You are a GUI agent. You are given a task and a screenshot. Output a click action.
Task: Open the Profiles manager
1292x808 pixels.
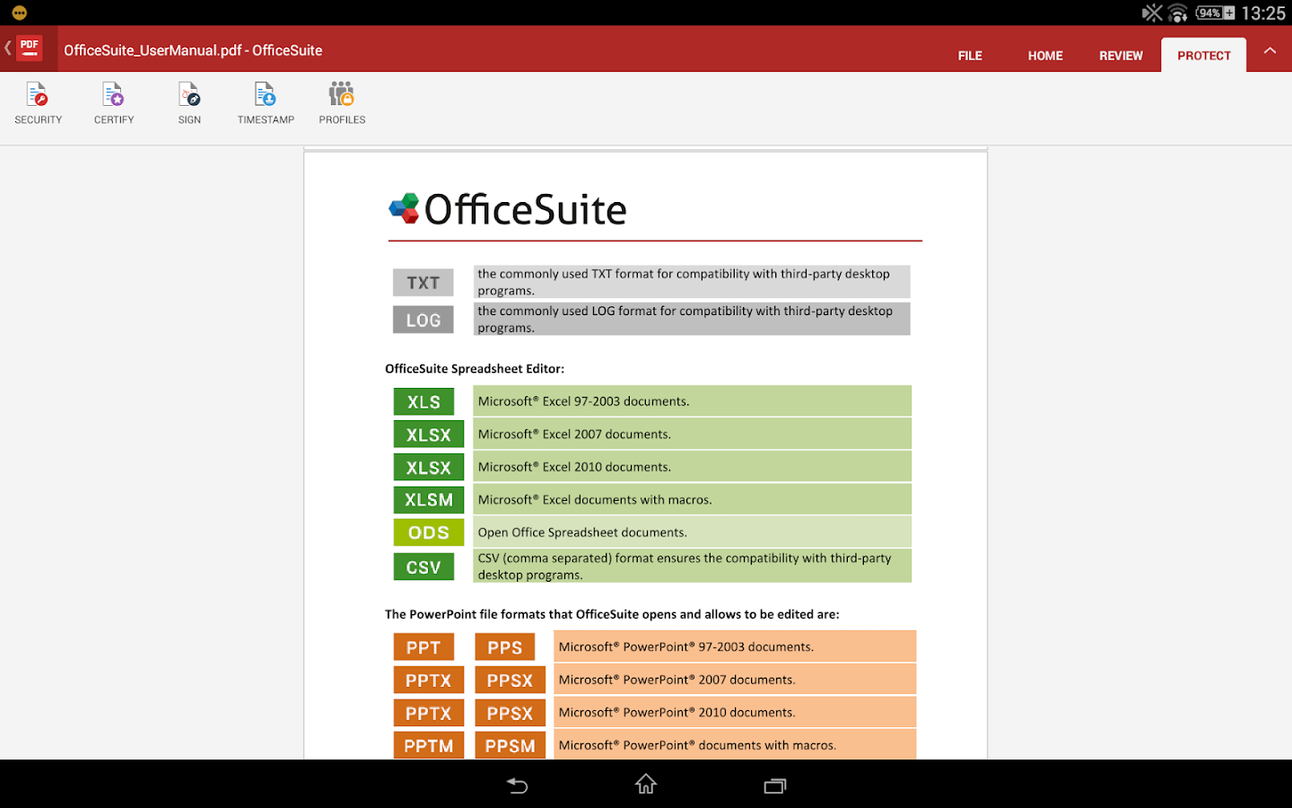341,101
